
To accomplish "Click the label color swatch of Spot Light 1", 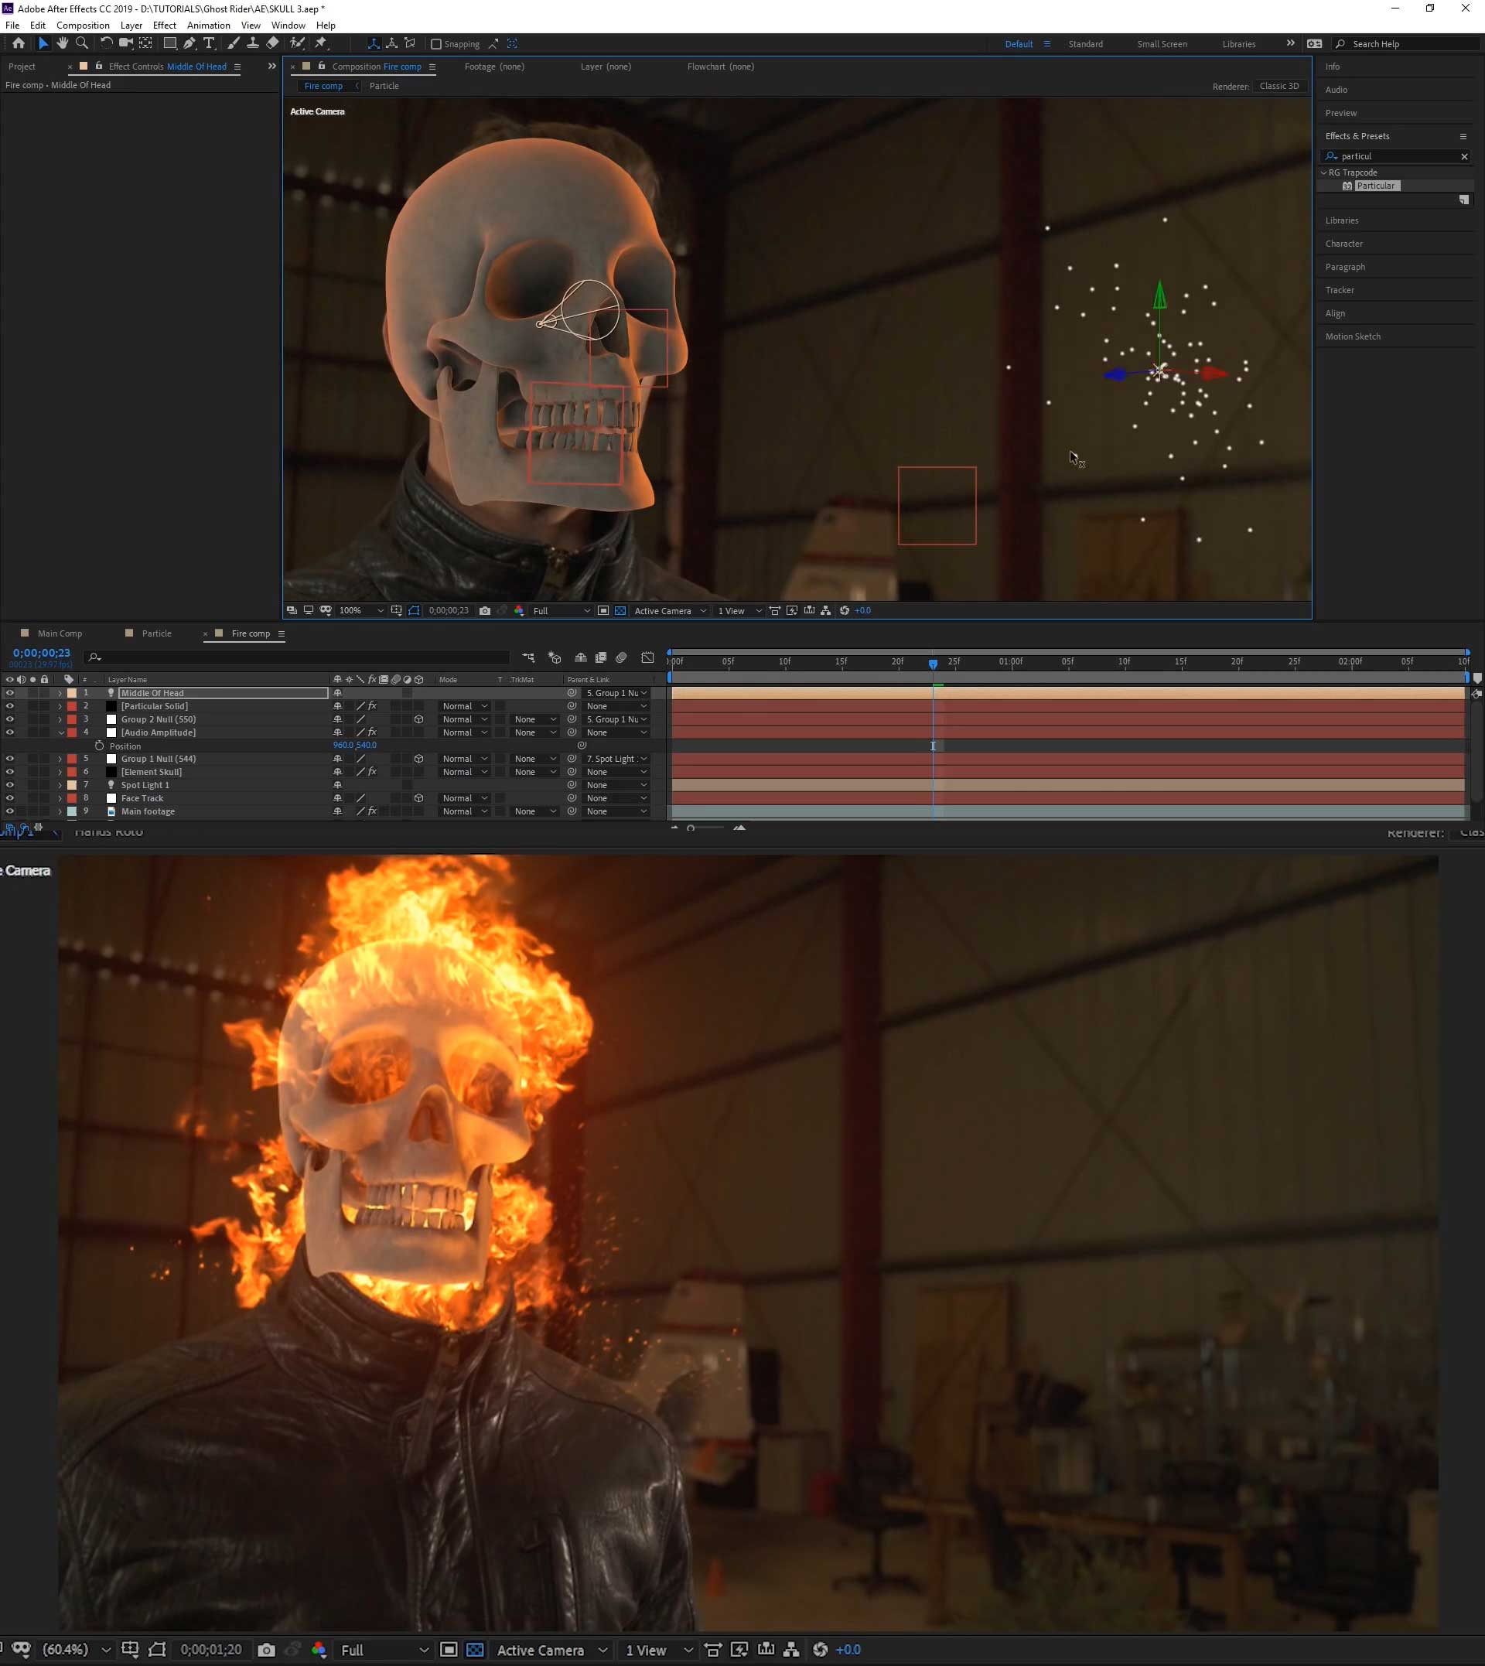I will coord(72,785).
